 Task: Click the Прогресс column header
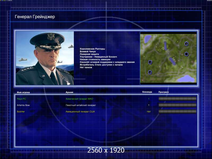(164, 92)
